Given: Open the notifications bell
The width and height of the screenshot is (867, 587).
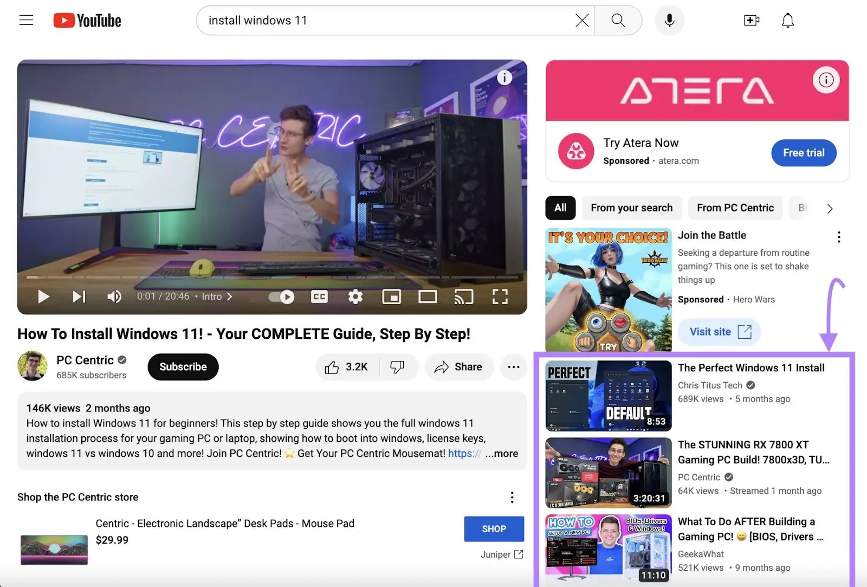Looking at the screenshot, I should pyautogui.click(x=788, y=21).
